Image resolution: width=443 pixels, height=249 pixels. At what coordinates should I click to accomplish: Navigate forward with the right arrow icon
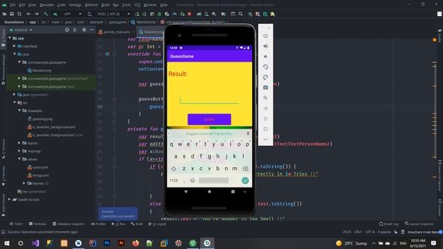click(x=37, y=14)
